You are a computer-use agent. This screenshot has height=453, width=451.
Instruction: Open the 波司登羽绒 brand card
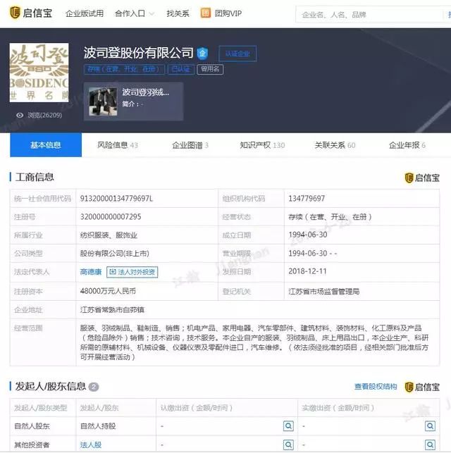tap(133, 101)
